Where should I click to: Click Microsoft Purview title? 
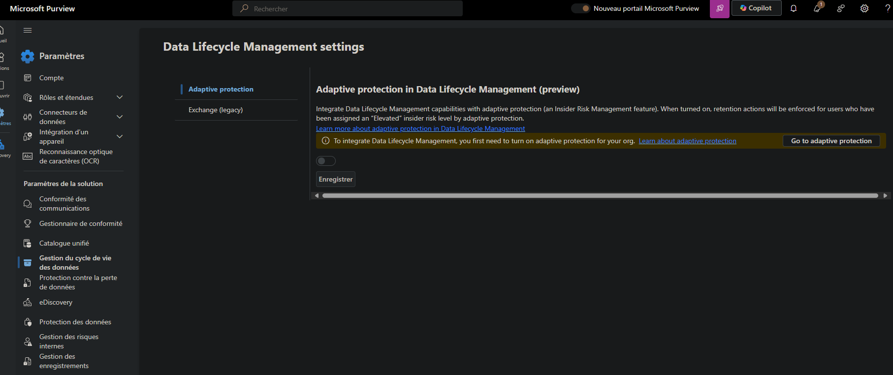coord(42,8)
